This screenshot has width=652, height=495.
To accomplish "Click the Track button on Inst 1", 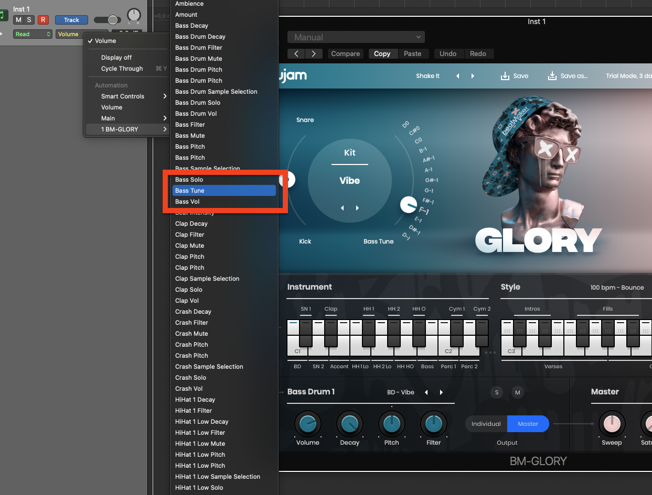I will coord(71,20).
